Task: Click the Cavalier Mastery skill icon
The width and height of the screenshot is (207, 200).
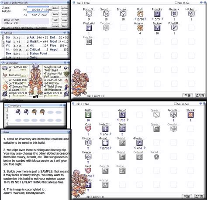Action: [x=173, y=129]
